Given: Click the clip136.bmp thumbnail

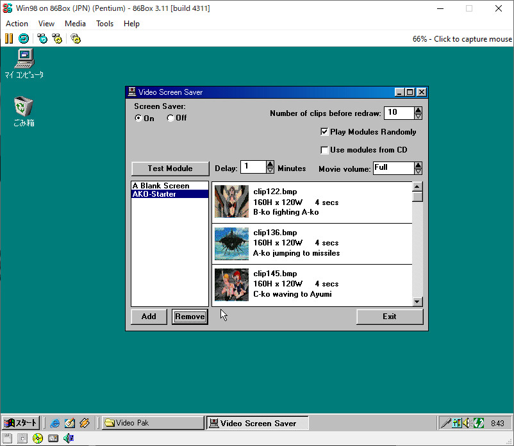Looking at the screenshot, I should point(231,244).
